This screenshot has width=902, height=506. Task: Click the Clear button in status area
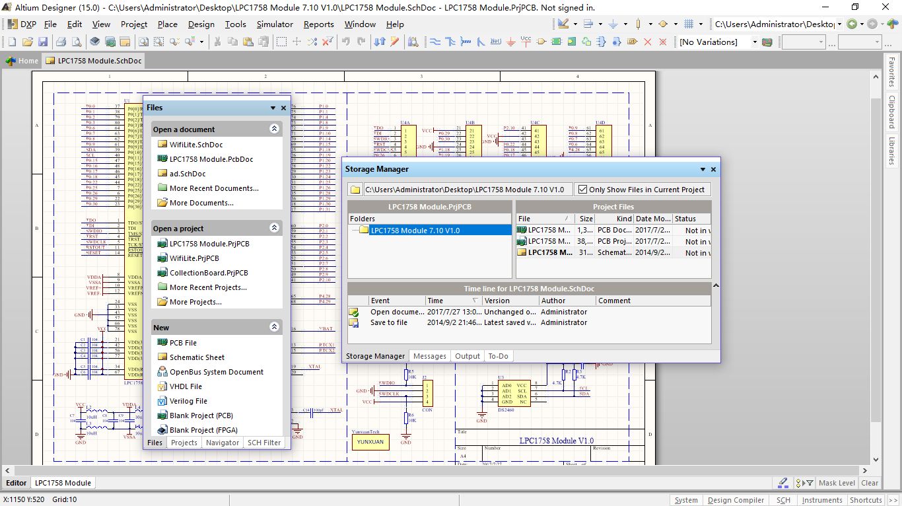(870, 483)
